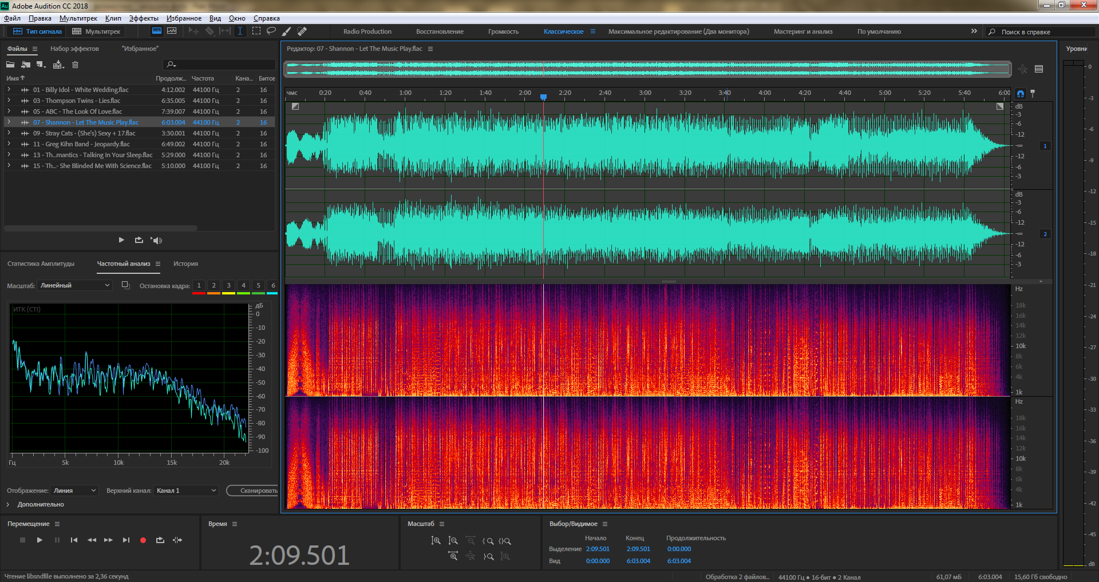Click the waveform overview zoom navigator bar
The image size is (1099, 582).
(x=648, y=69)
